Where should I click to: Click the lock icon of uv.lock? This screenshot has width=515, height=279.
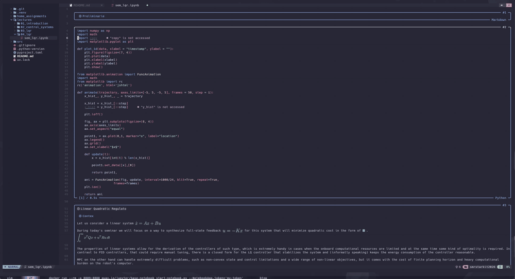pyautogui.click(x=15, y=60)
